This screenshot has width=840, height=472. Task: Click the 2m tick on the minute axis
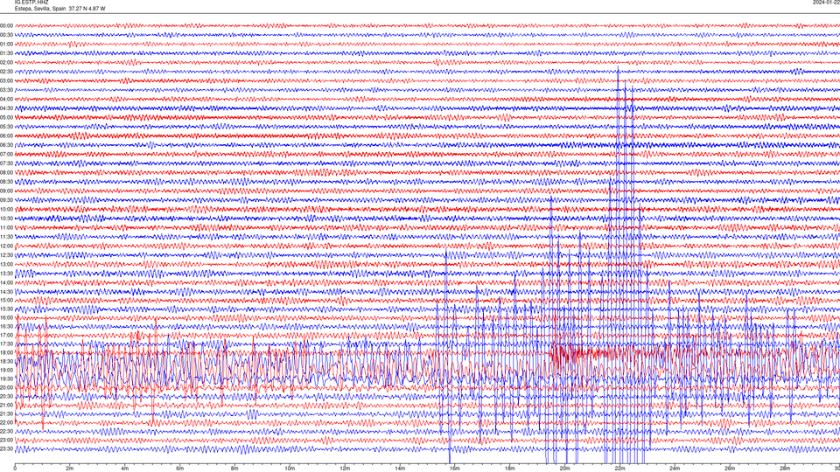(x=70, y=469)
